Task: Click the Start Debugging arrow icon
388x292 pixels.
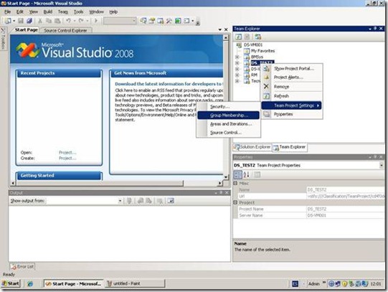Action: coord(96,21)
